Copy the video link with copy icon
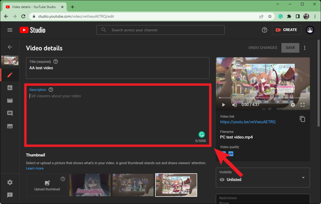 coord(302,119)
